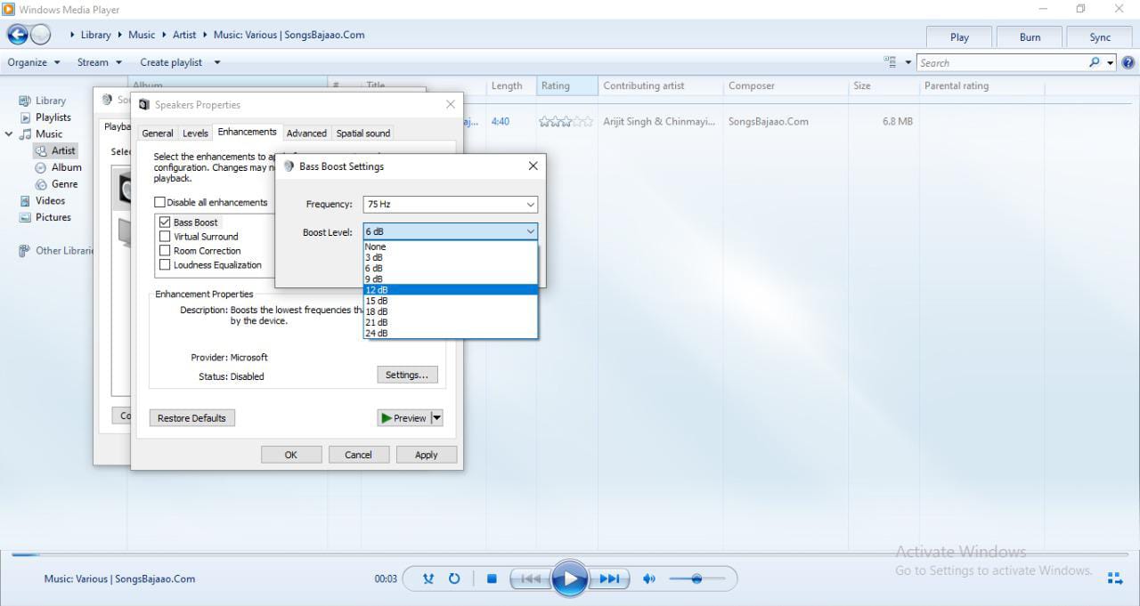The width and height of the screenshot is (1140, 606).
Task: Check Disable all enhancements
Action: coord(160,202)
